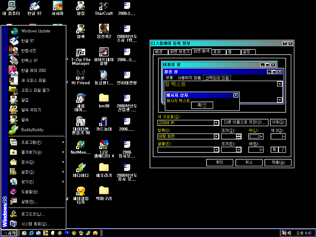The width and height of the screenshot is (316, 237).
Task: Expand the 찾기(F) submenu
Action: point(37,182)
